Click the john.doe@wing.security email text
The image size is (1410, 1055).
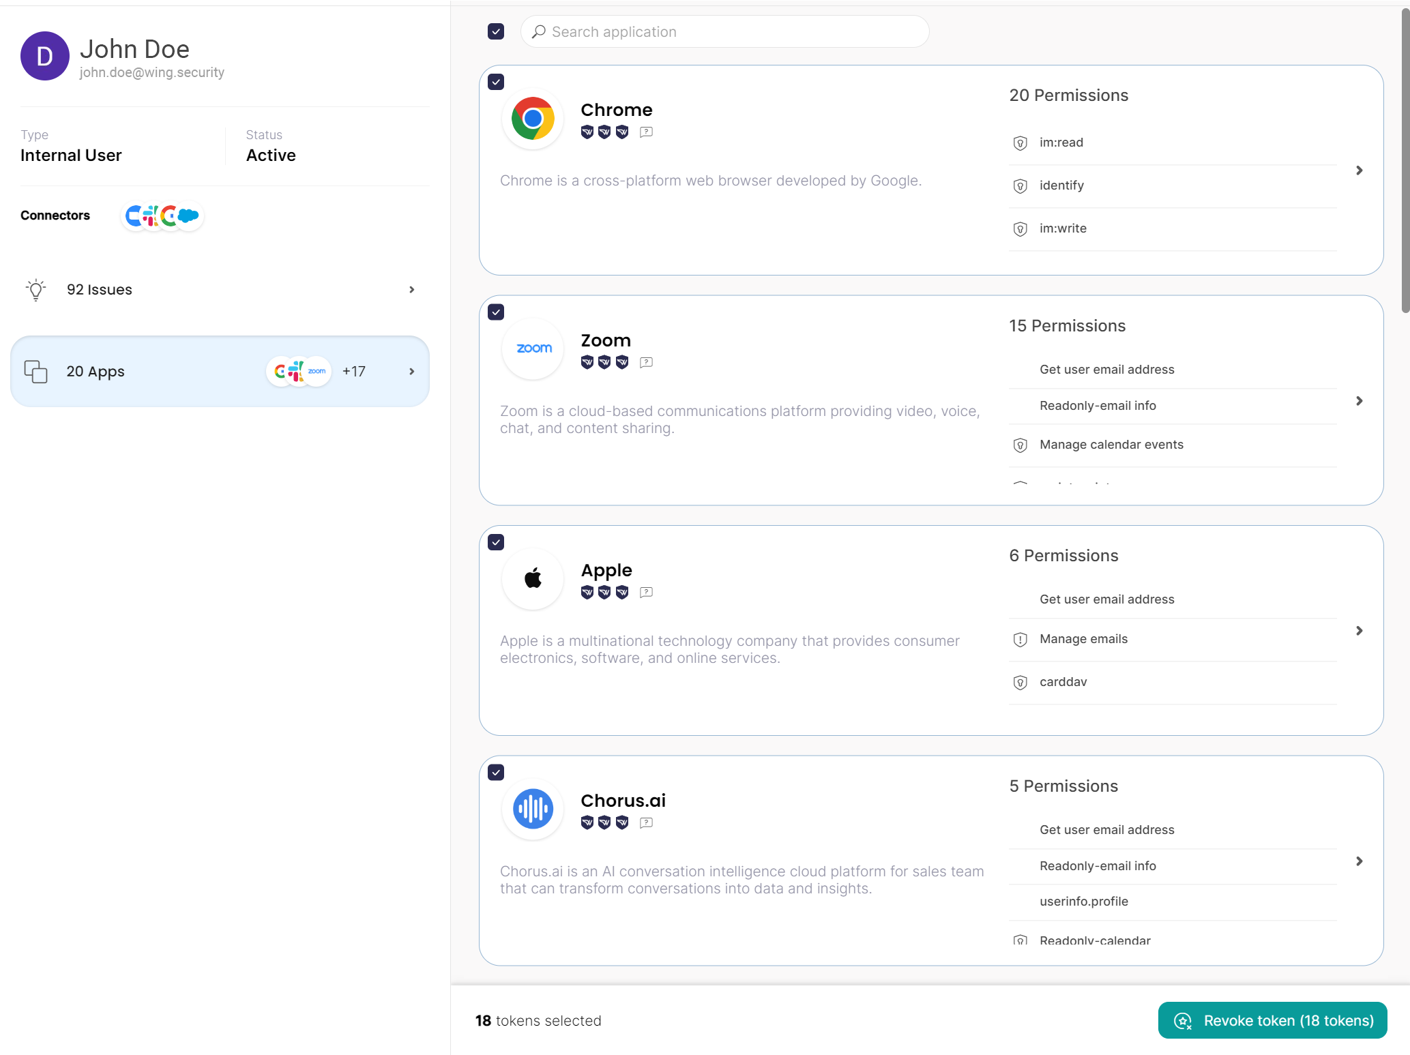click(151, 72)
